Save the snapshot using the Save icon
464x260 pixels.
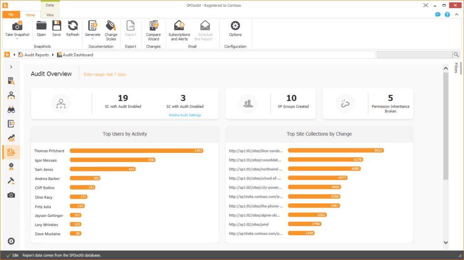57,26
